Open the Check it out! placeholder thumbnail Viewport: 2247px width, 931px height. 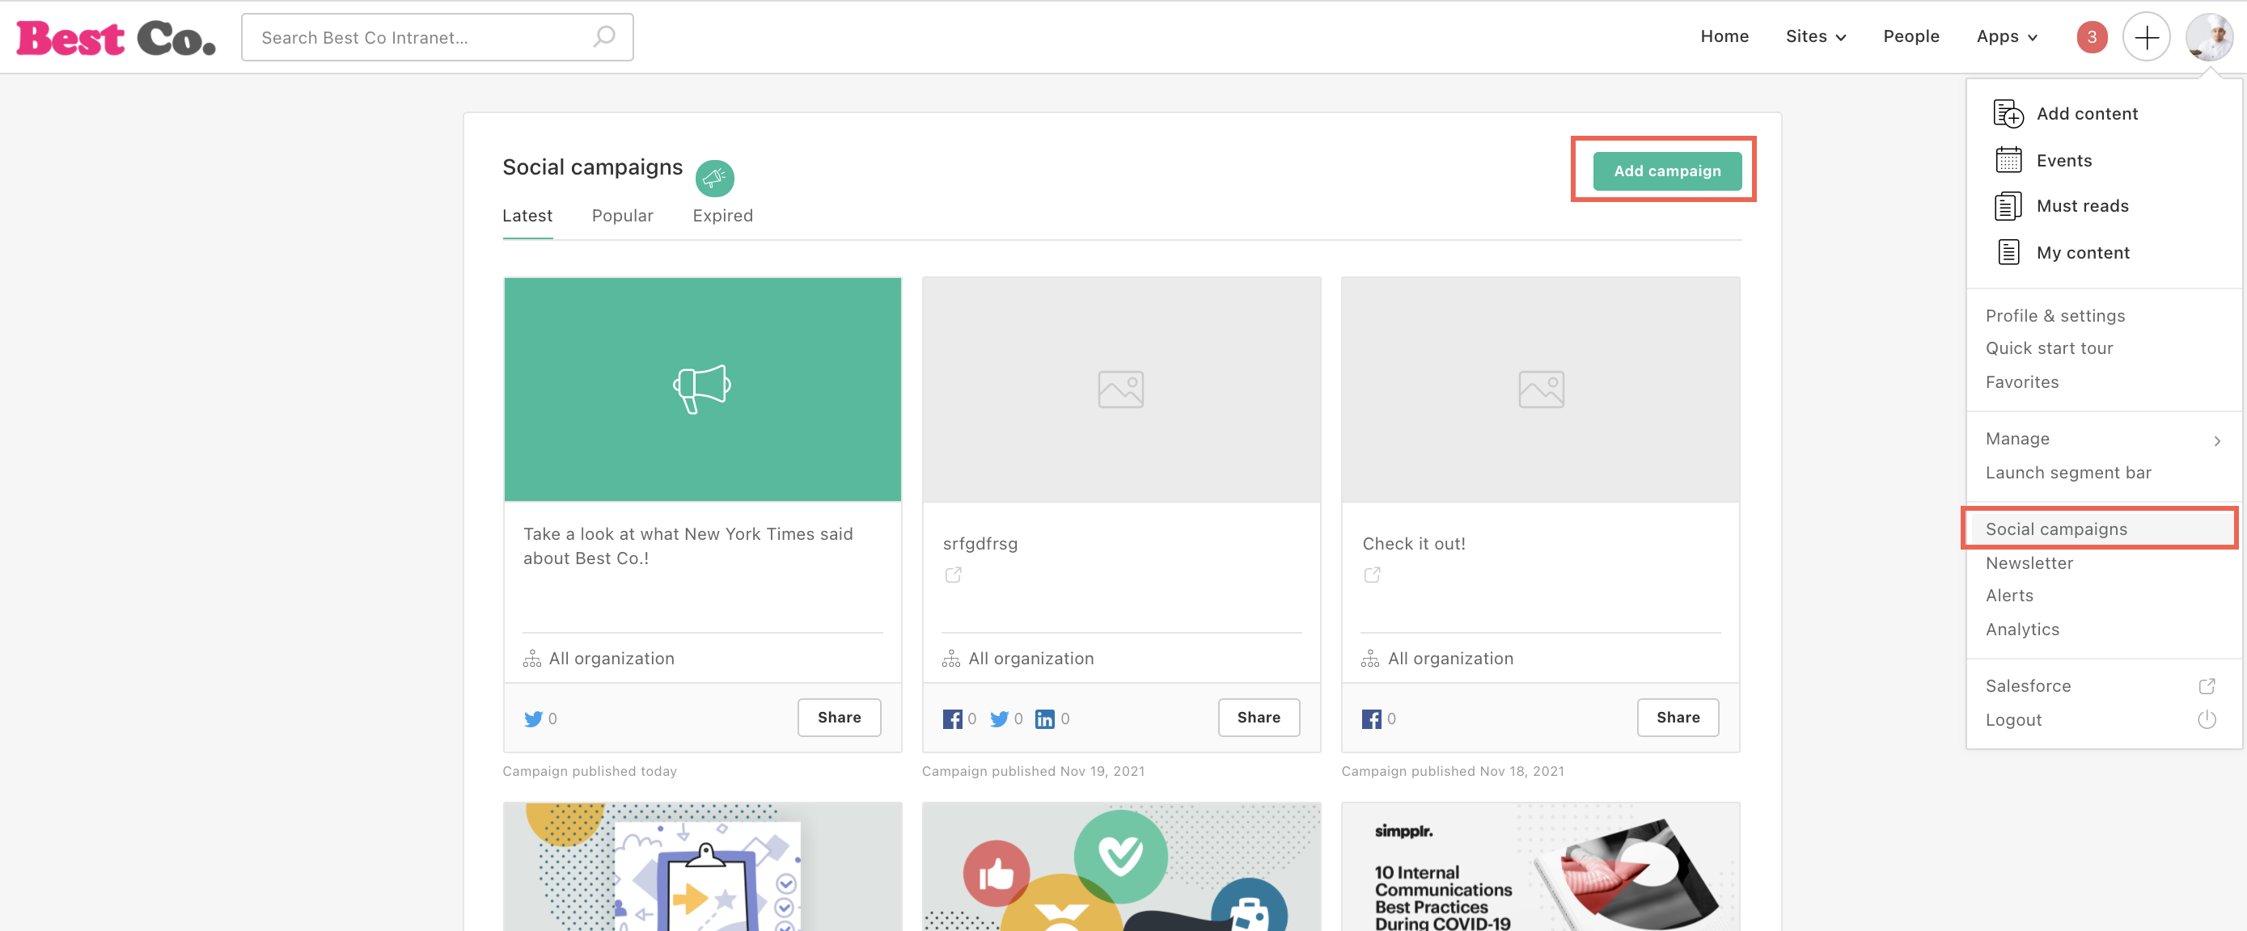[1540, 389]
